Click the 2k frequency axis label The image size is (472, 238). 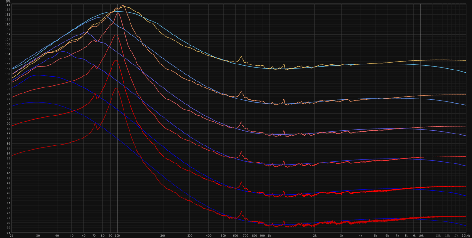coord(315,235)
